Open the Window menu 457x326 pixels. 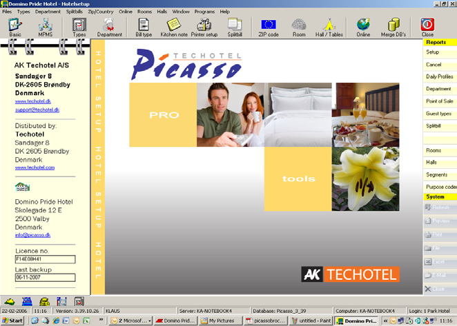[181, 12]
